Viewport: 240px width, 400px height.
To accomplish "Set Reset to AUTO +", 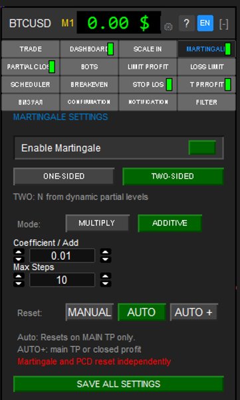I will [x=194, y=312].
